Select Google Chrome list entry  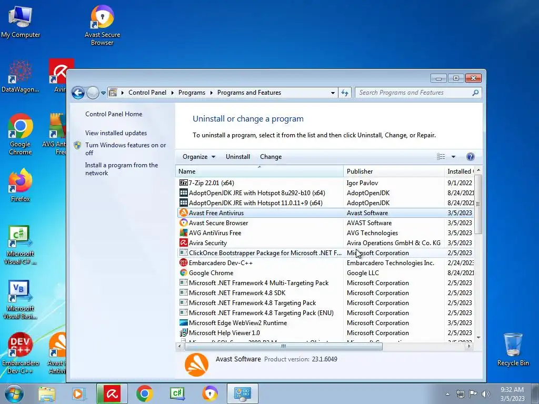(x=325, y=273)
